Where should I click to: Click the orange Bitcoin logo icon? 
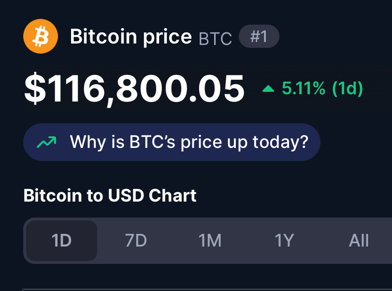click(41, 36)
